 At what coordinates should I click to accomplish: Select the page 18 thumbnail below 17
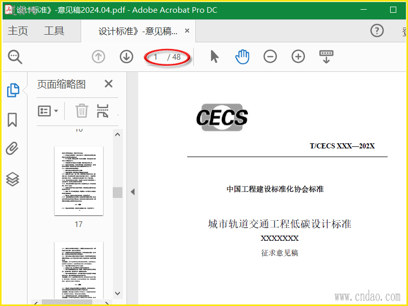(79, 270)
